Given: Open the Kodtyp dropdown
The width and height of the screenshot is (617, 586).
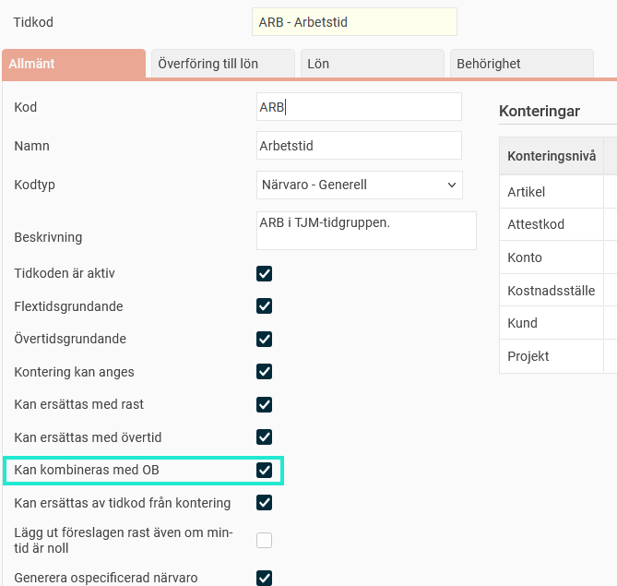Looking at the screenshot, I should coord(359,185).
